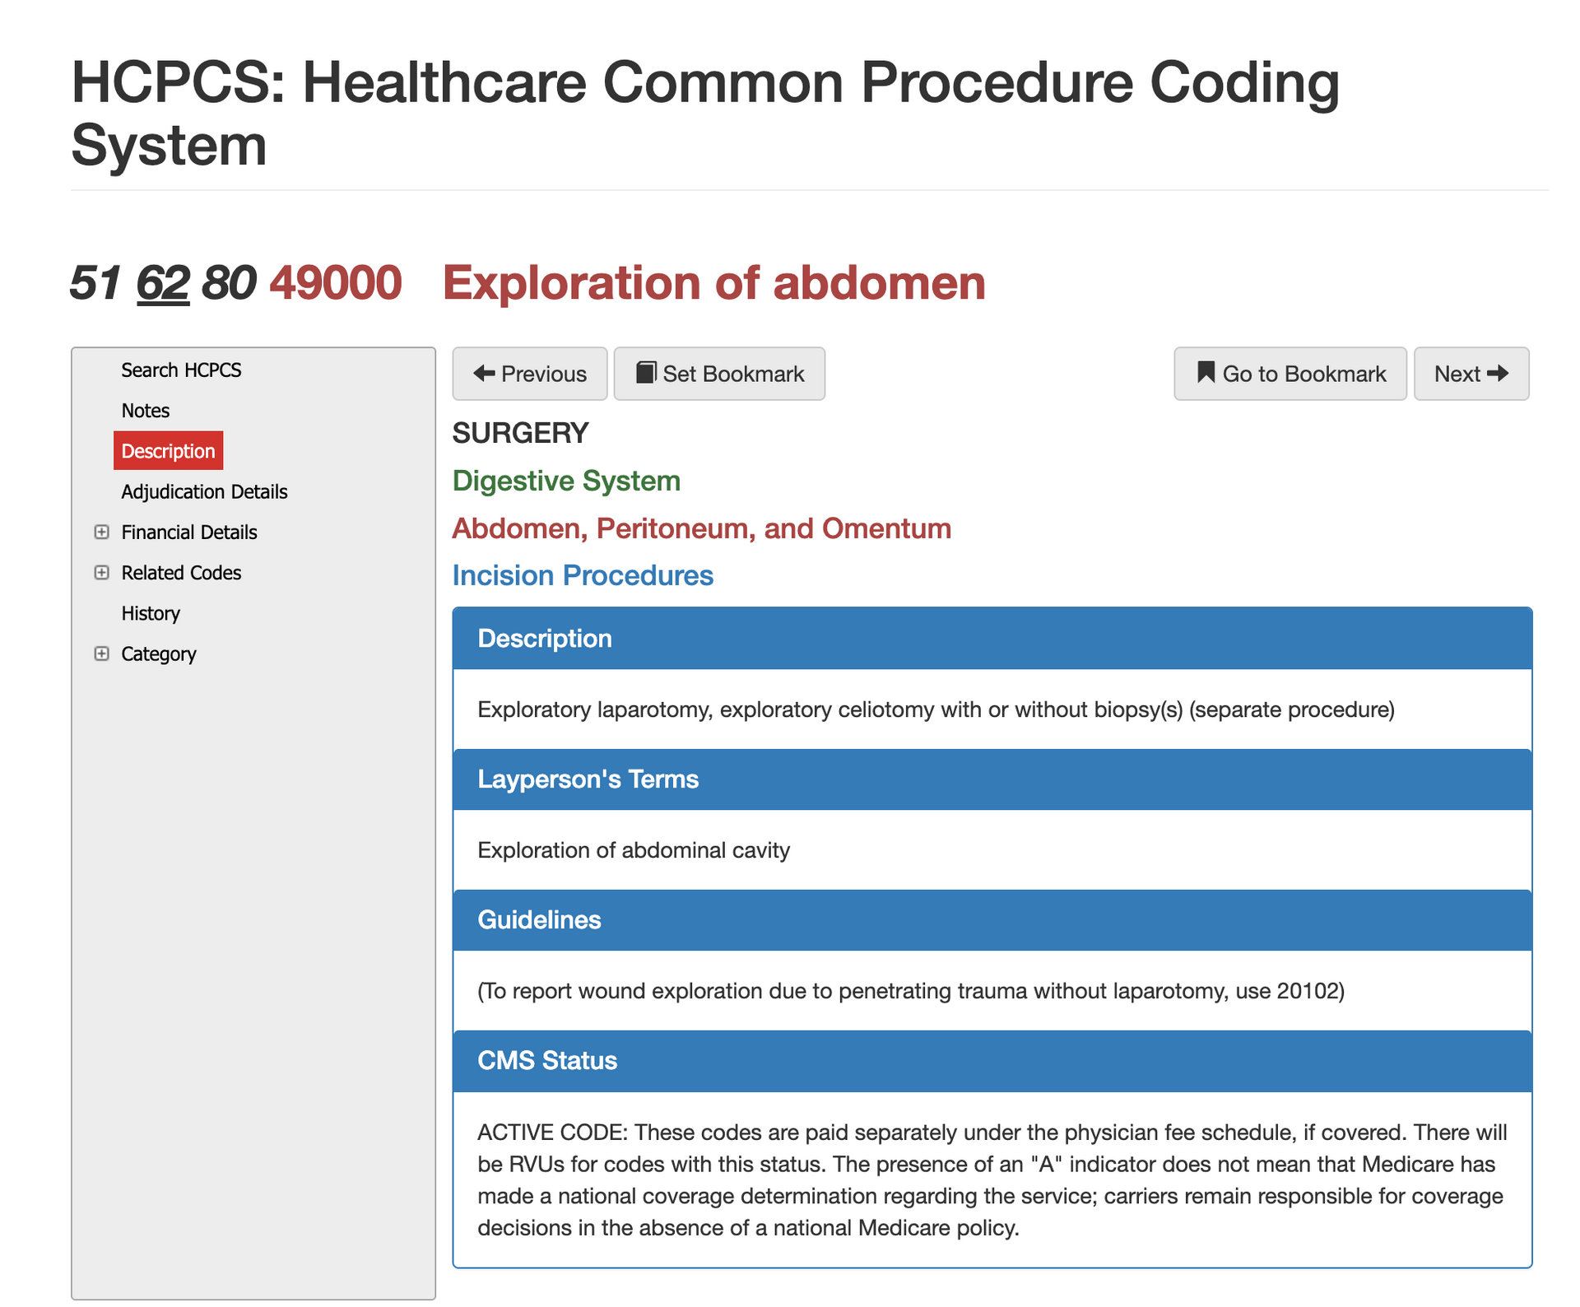Click the Go to Bookmark flag icon
1580x1307 pixels.
(x=1205, y=373)
